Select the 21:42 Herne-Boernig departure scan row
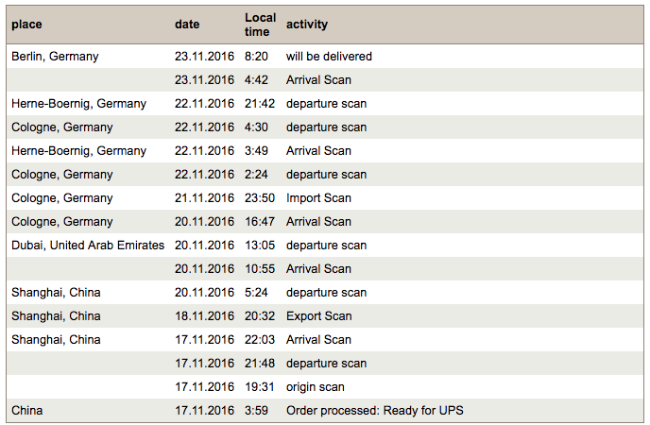Screen dimensions: 650x425 click(325, 104)
